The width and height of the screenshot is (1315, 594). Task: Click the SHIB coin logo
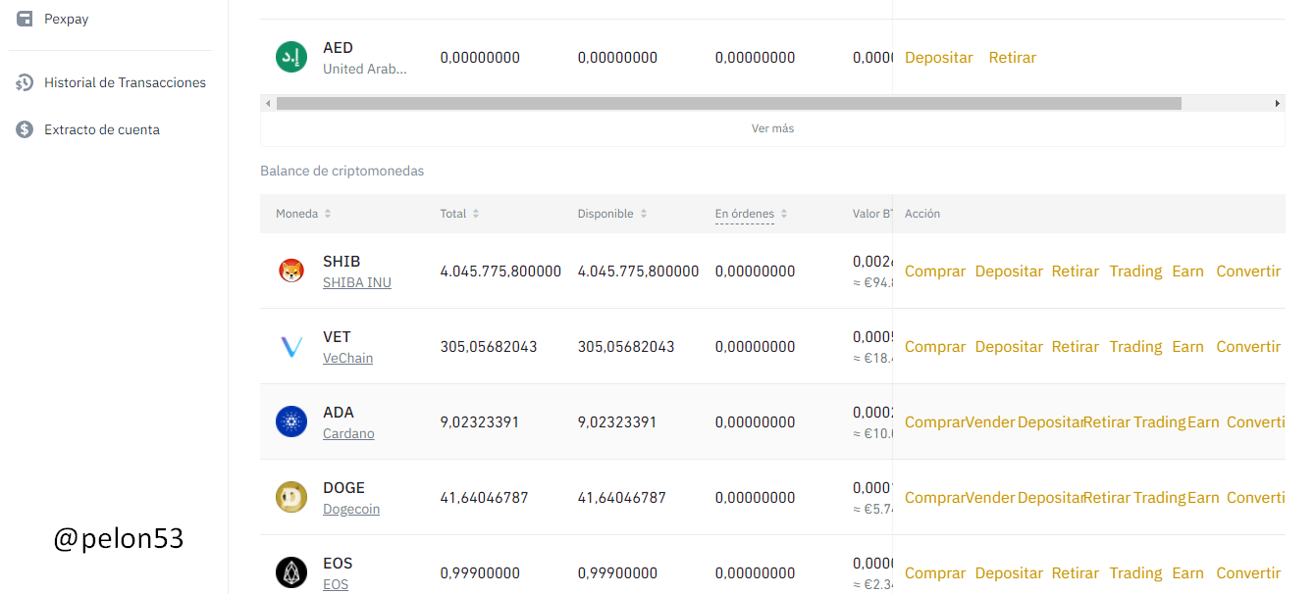pyautogui.click(x=291, y=271)
